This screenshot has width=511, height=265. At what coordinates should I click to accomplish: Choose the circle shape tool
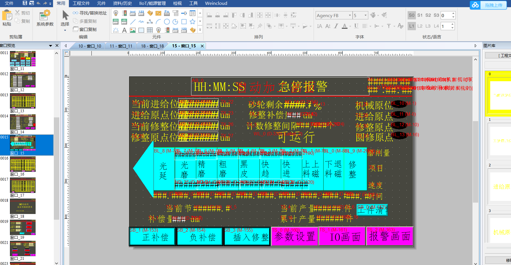point(167,22)
